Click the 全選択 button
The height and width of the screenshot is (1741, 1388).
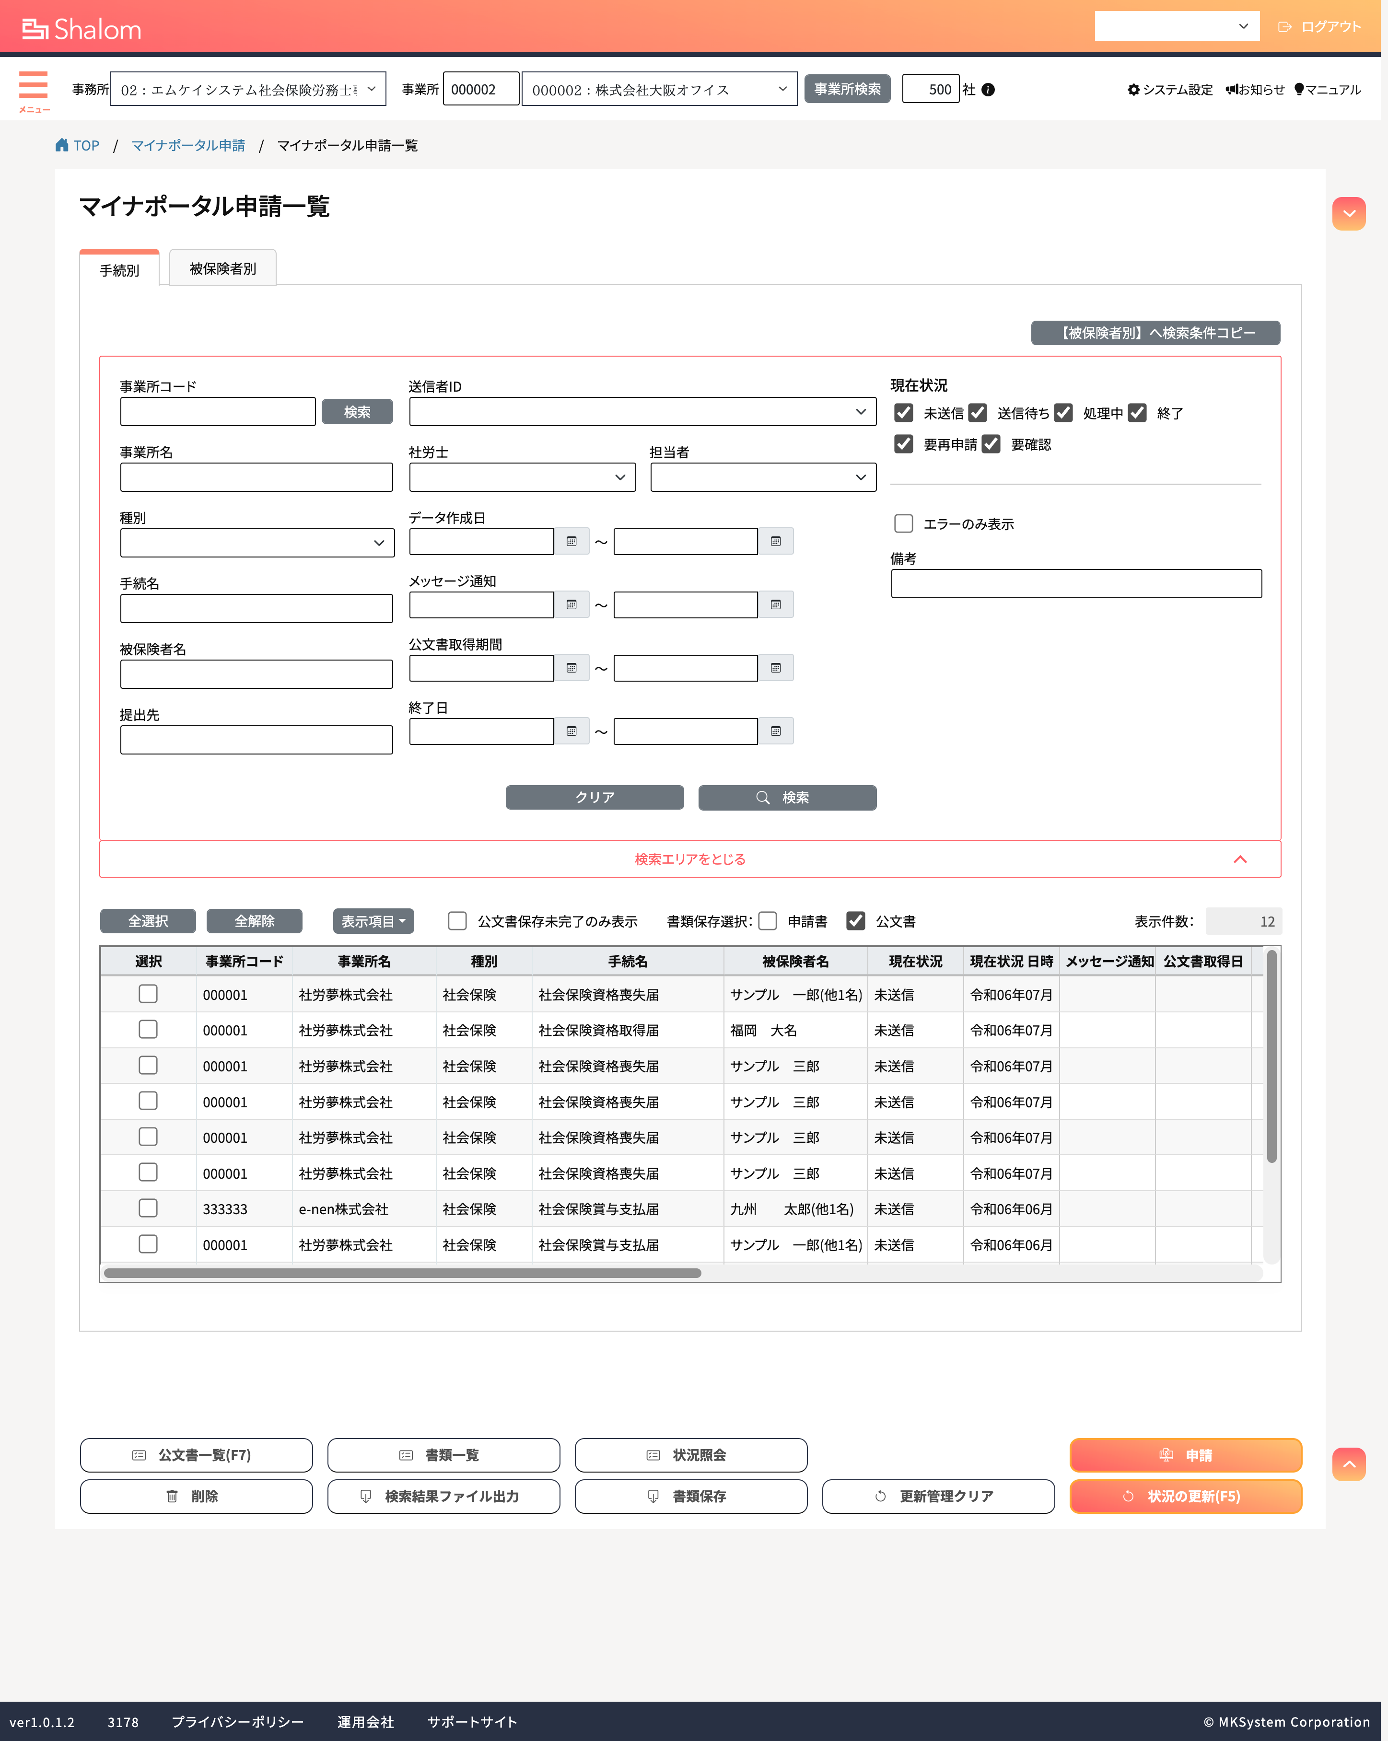[x=148, y=921]
